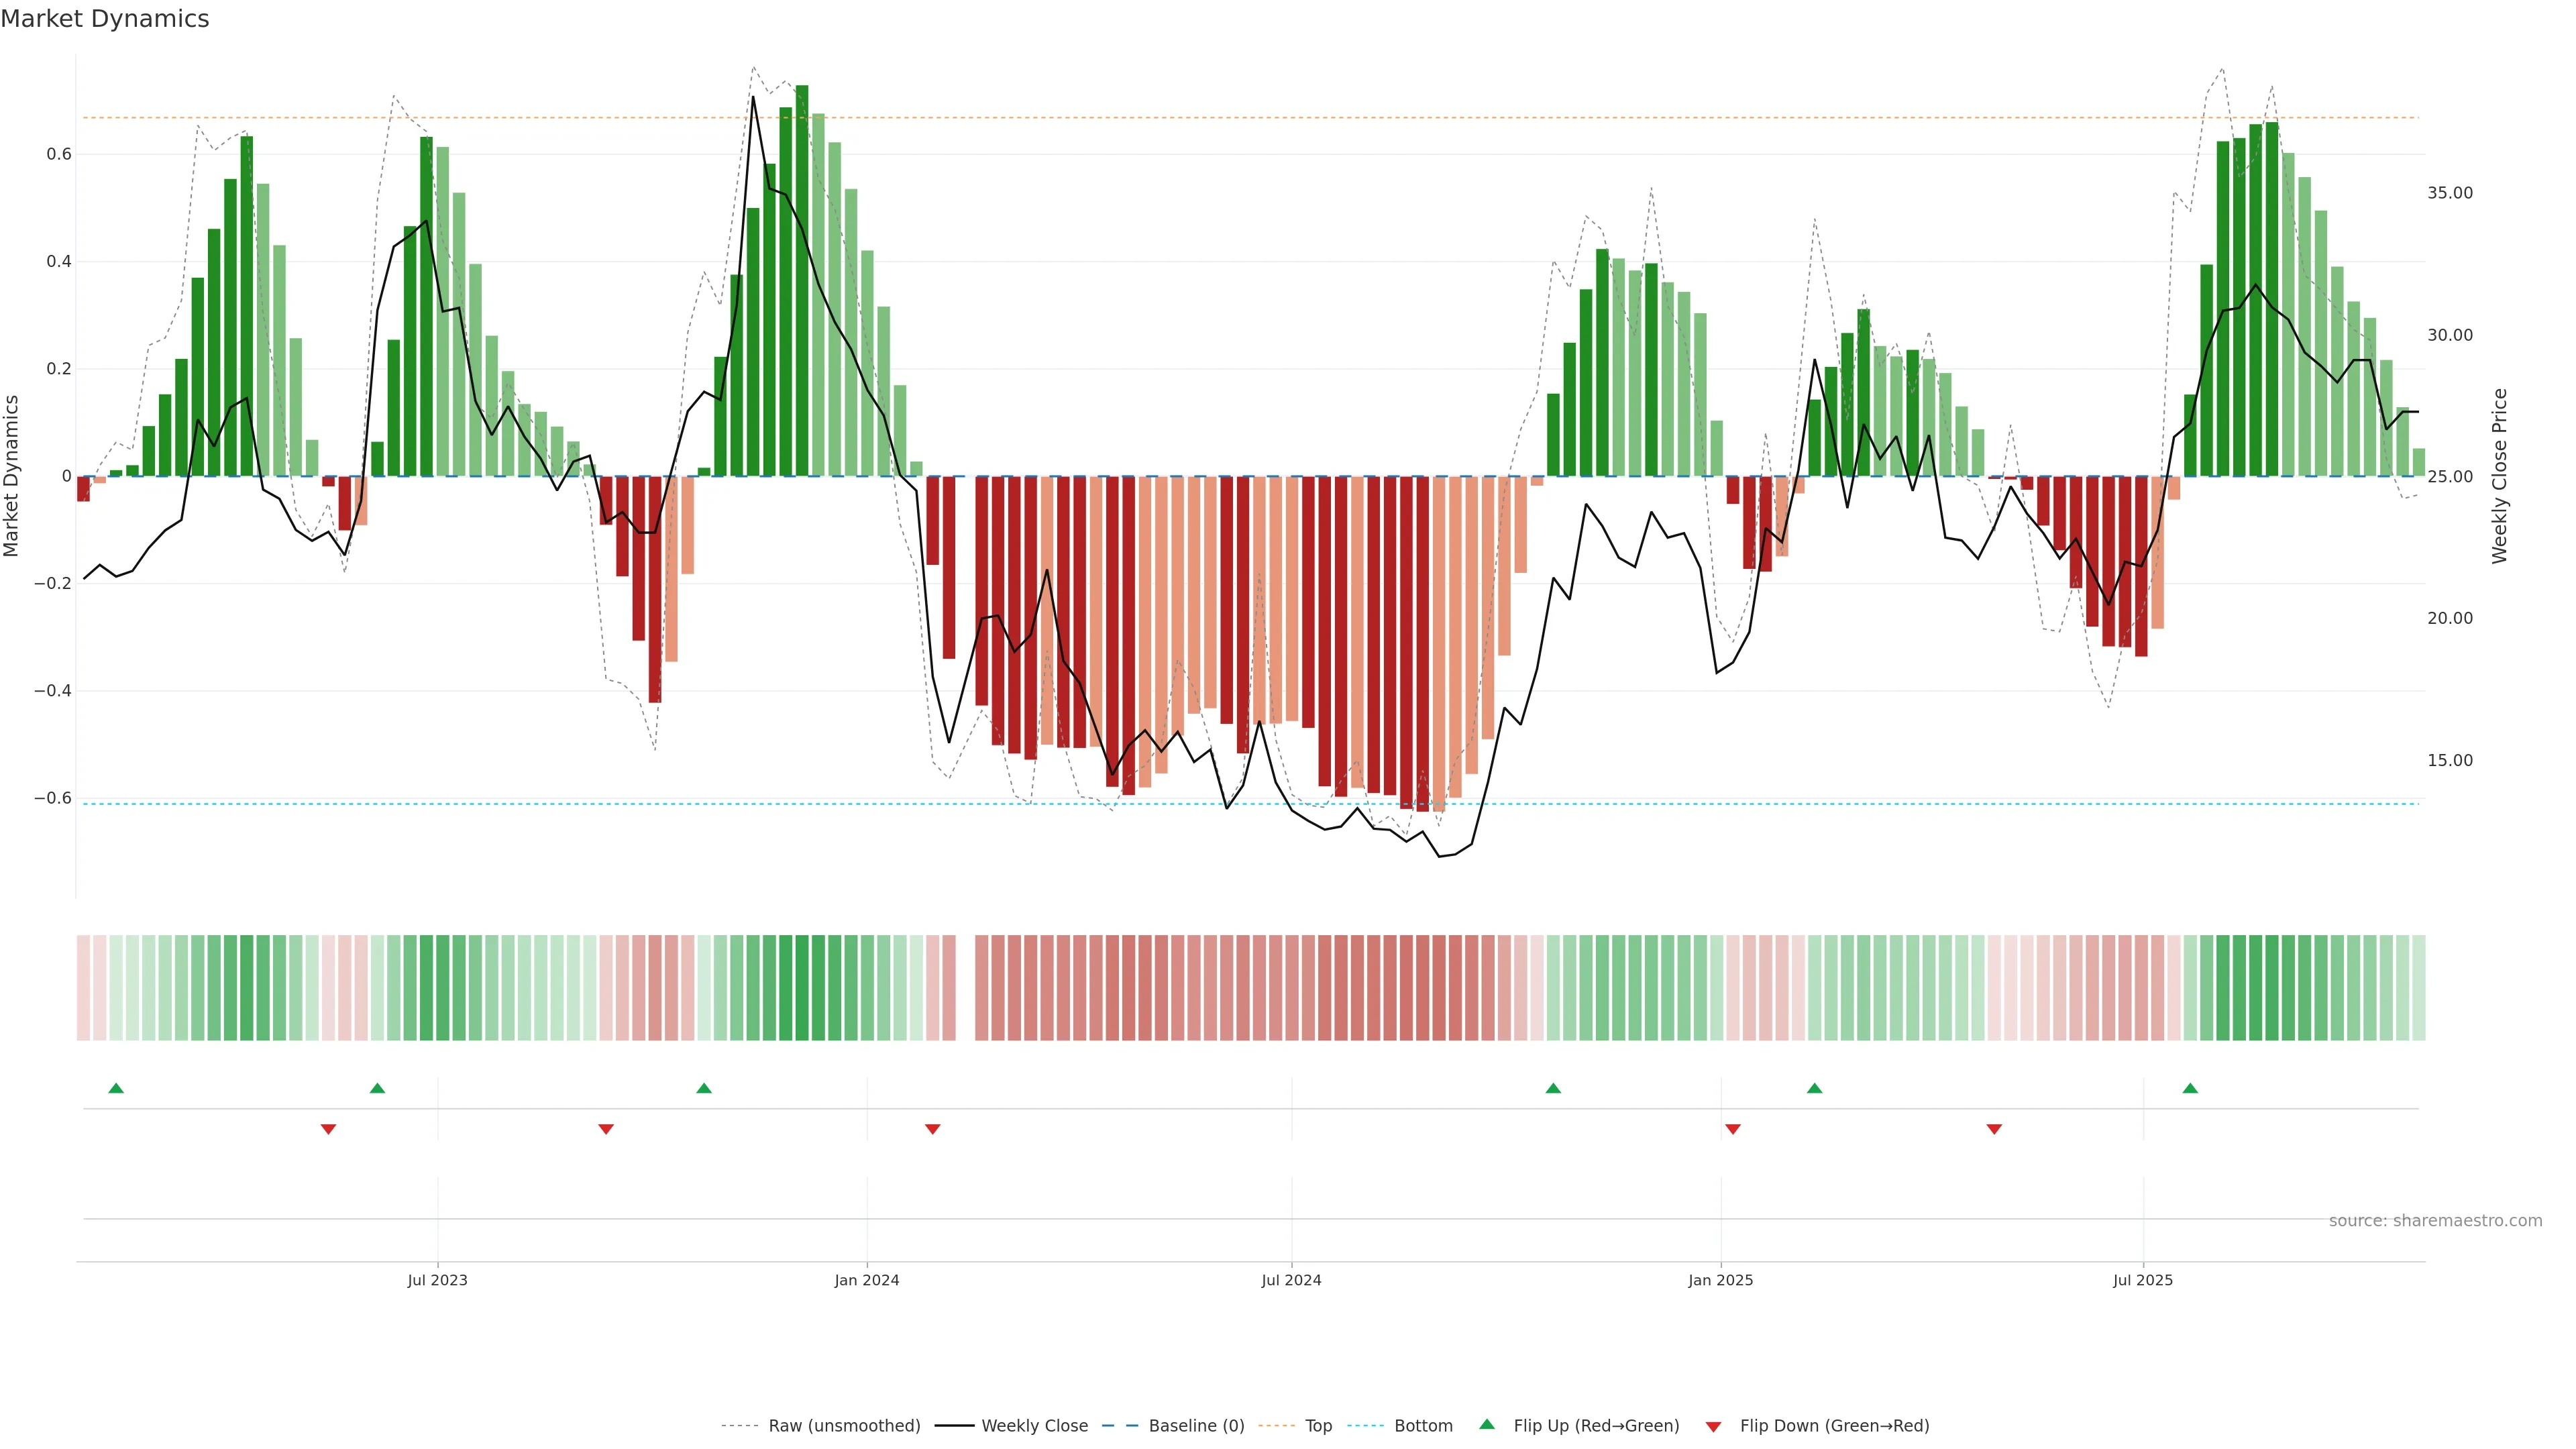Click the last green flip-up marker after Jul 2025
The height and width of the screenshot is (1449, 2576).
(2190, 1088)
